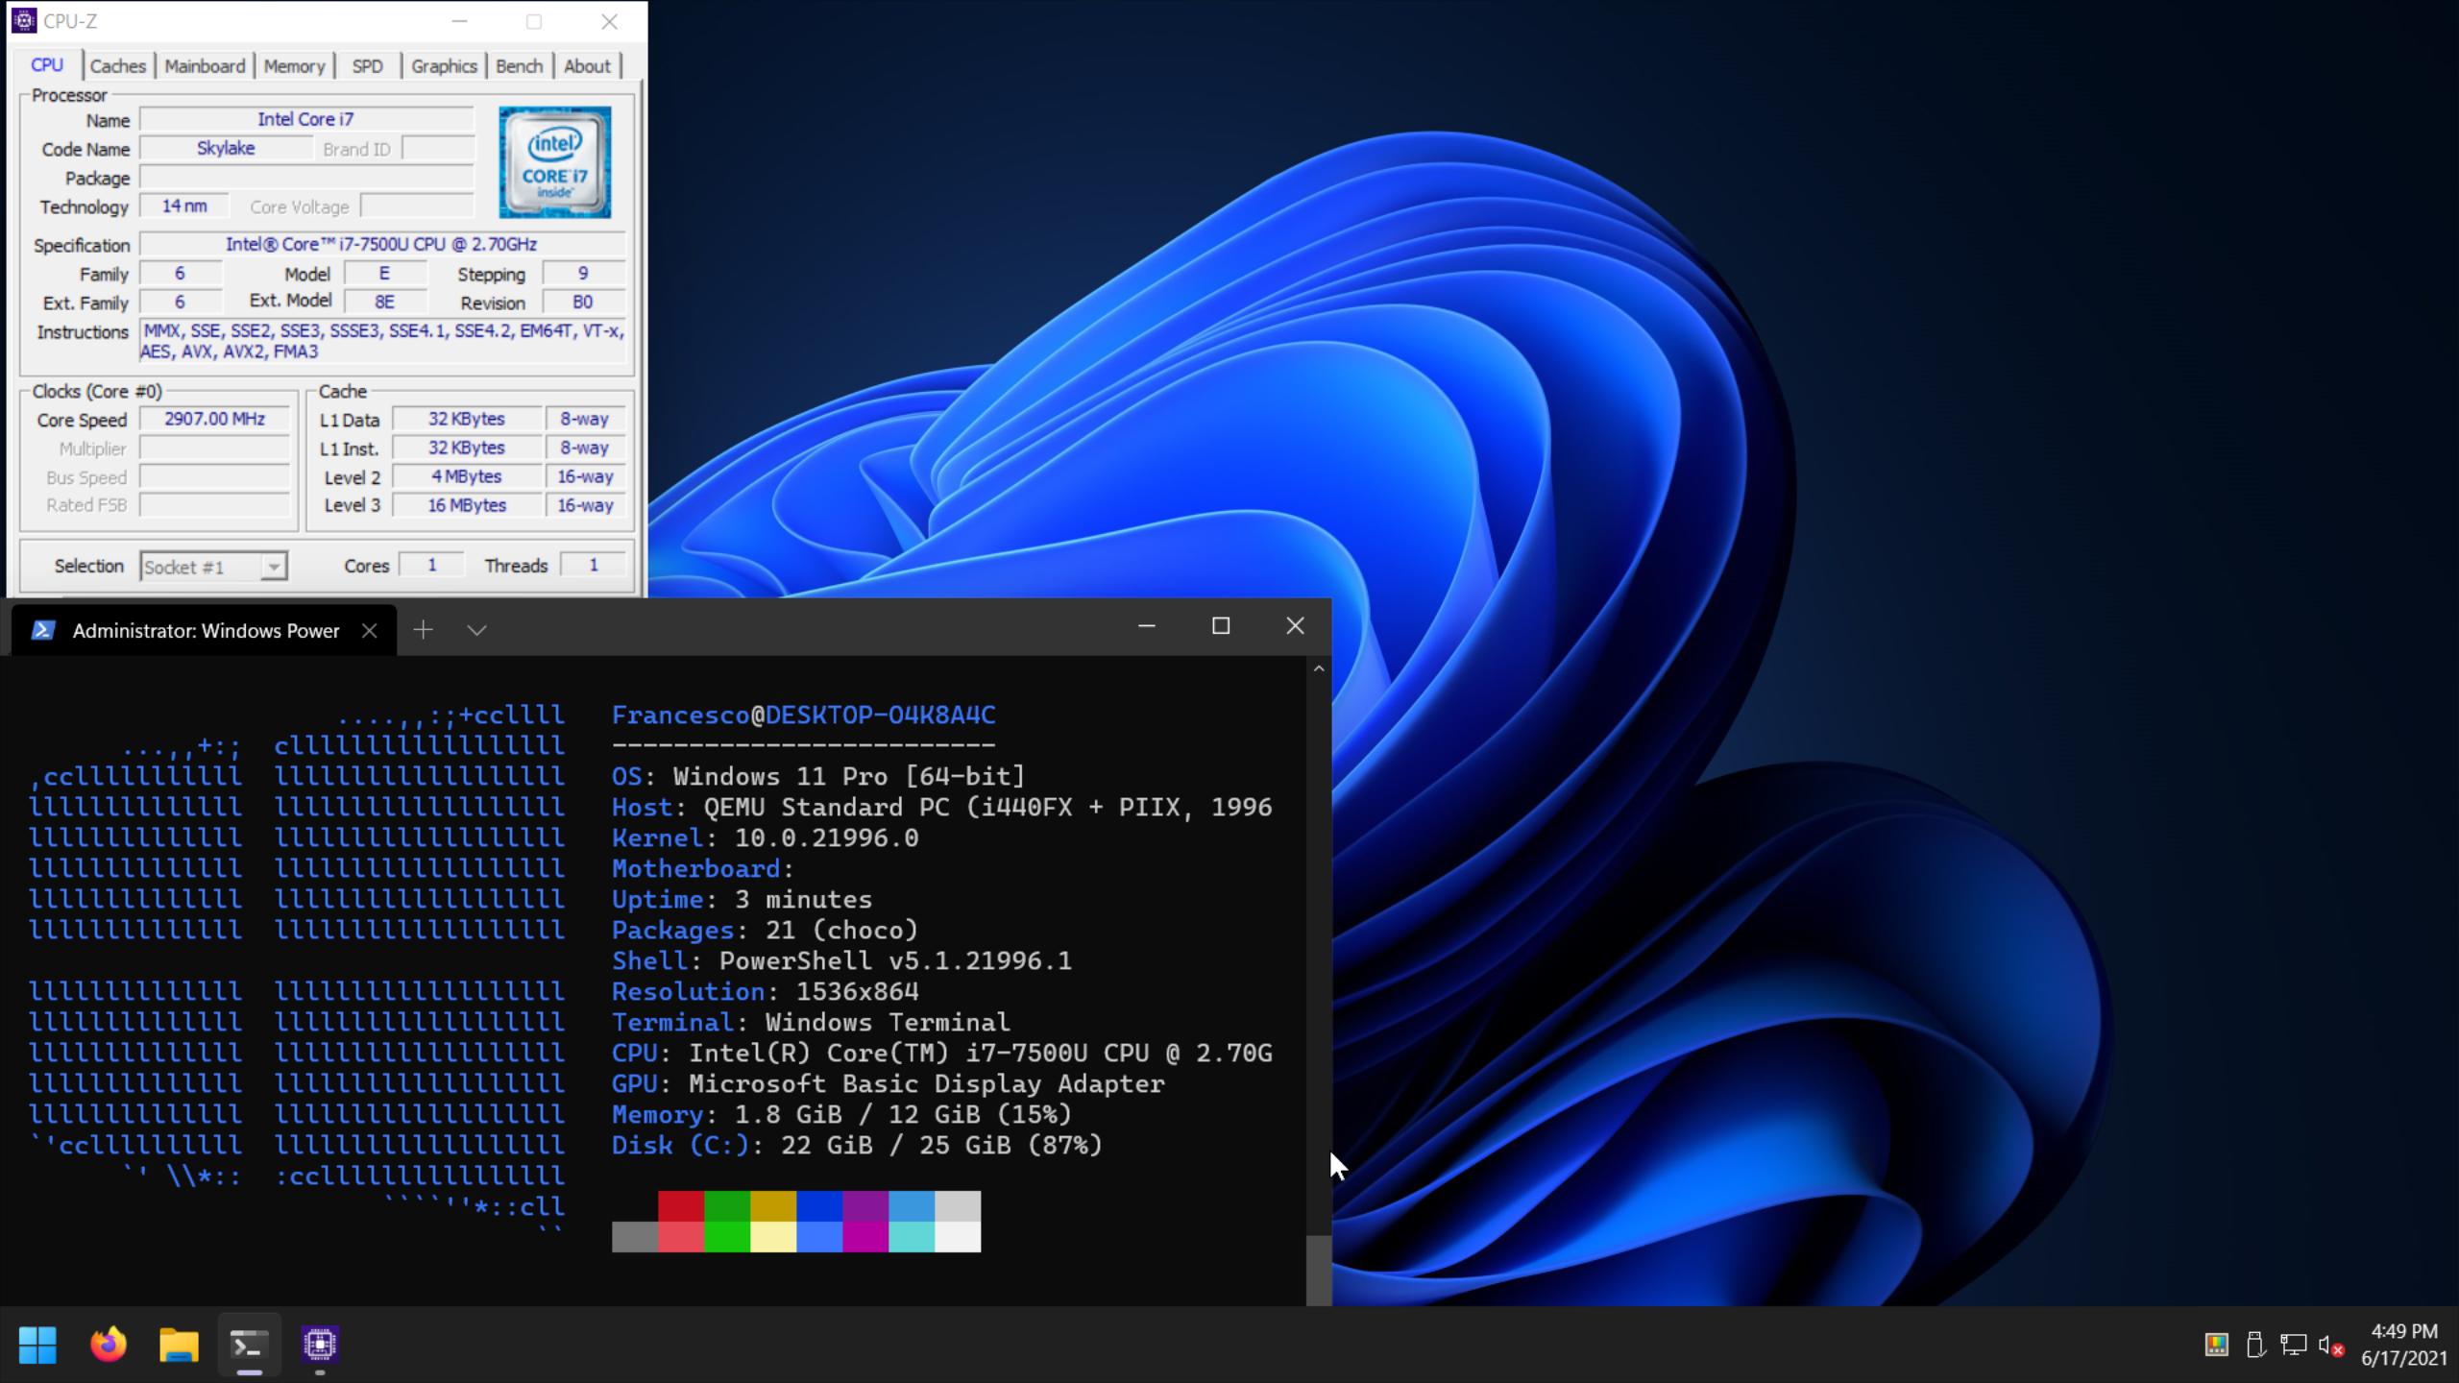2459x1383 pixels.
Task: Click the taskbar clock and date
Action: tap(2403, 1345)
